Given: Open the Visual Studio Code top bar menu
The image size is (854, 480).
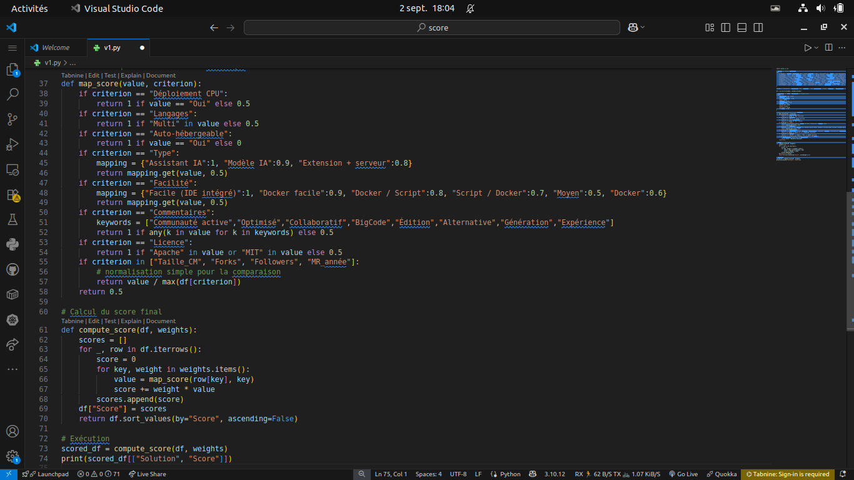Looking at the screenshot, I should coord(117,9).
